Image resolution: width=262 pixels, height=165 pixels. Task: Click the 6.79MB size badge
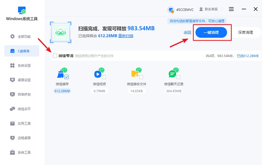pos(99,91)
